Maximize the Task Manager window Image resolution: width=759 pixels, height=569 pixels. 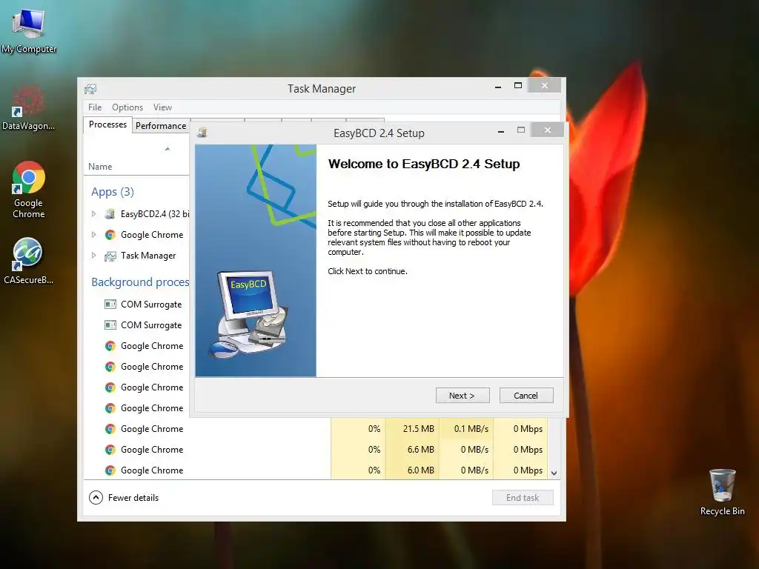[x=518, y=86]
